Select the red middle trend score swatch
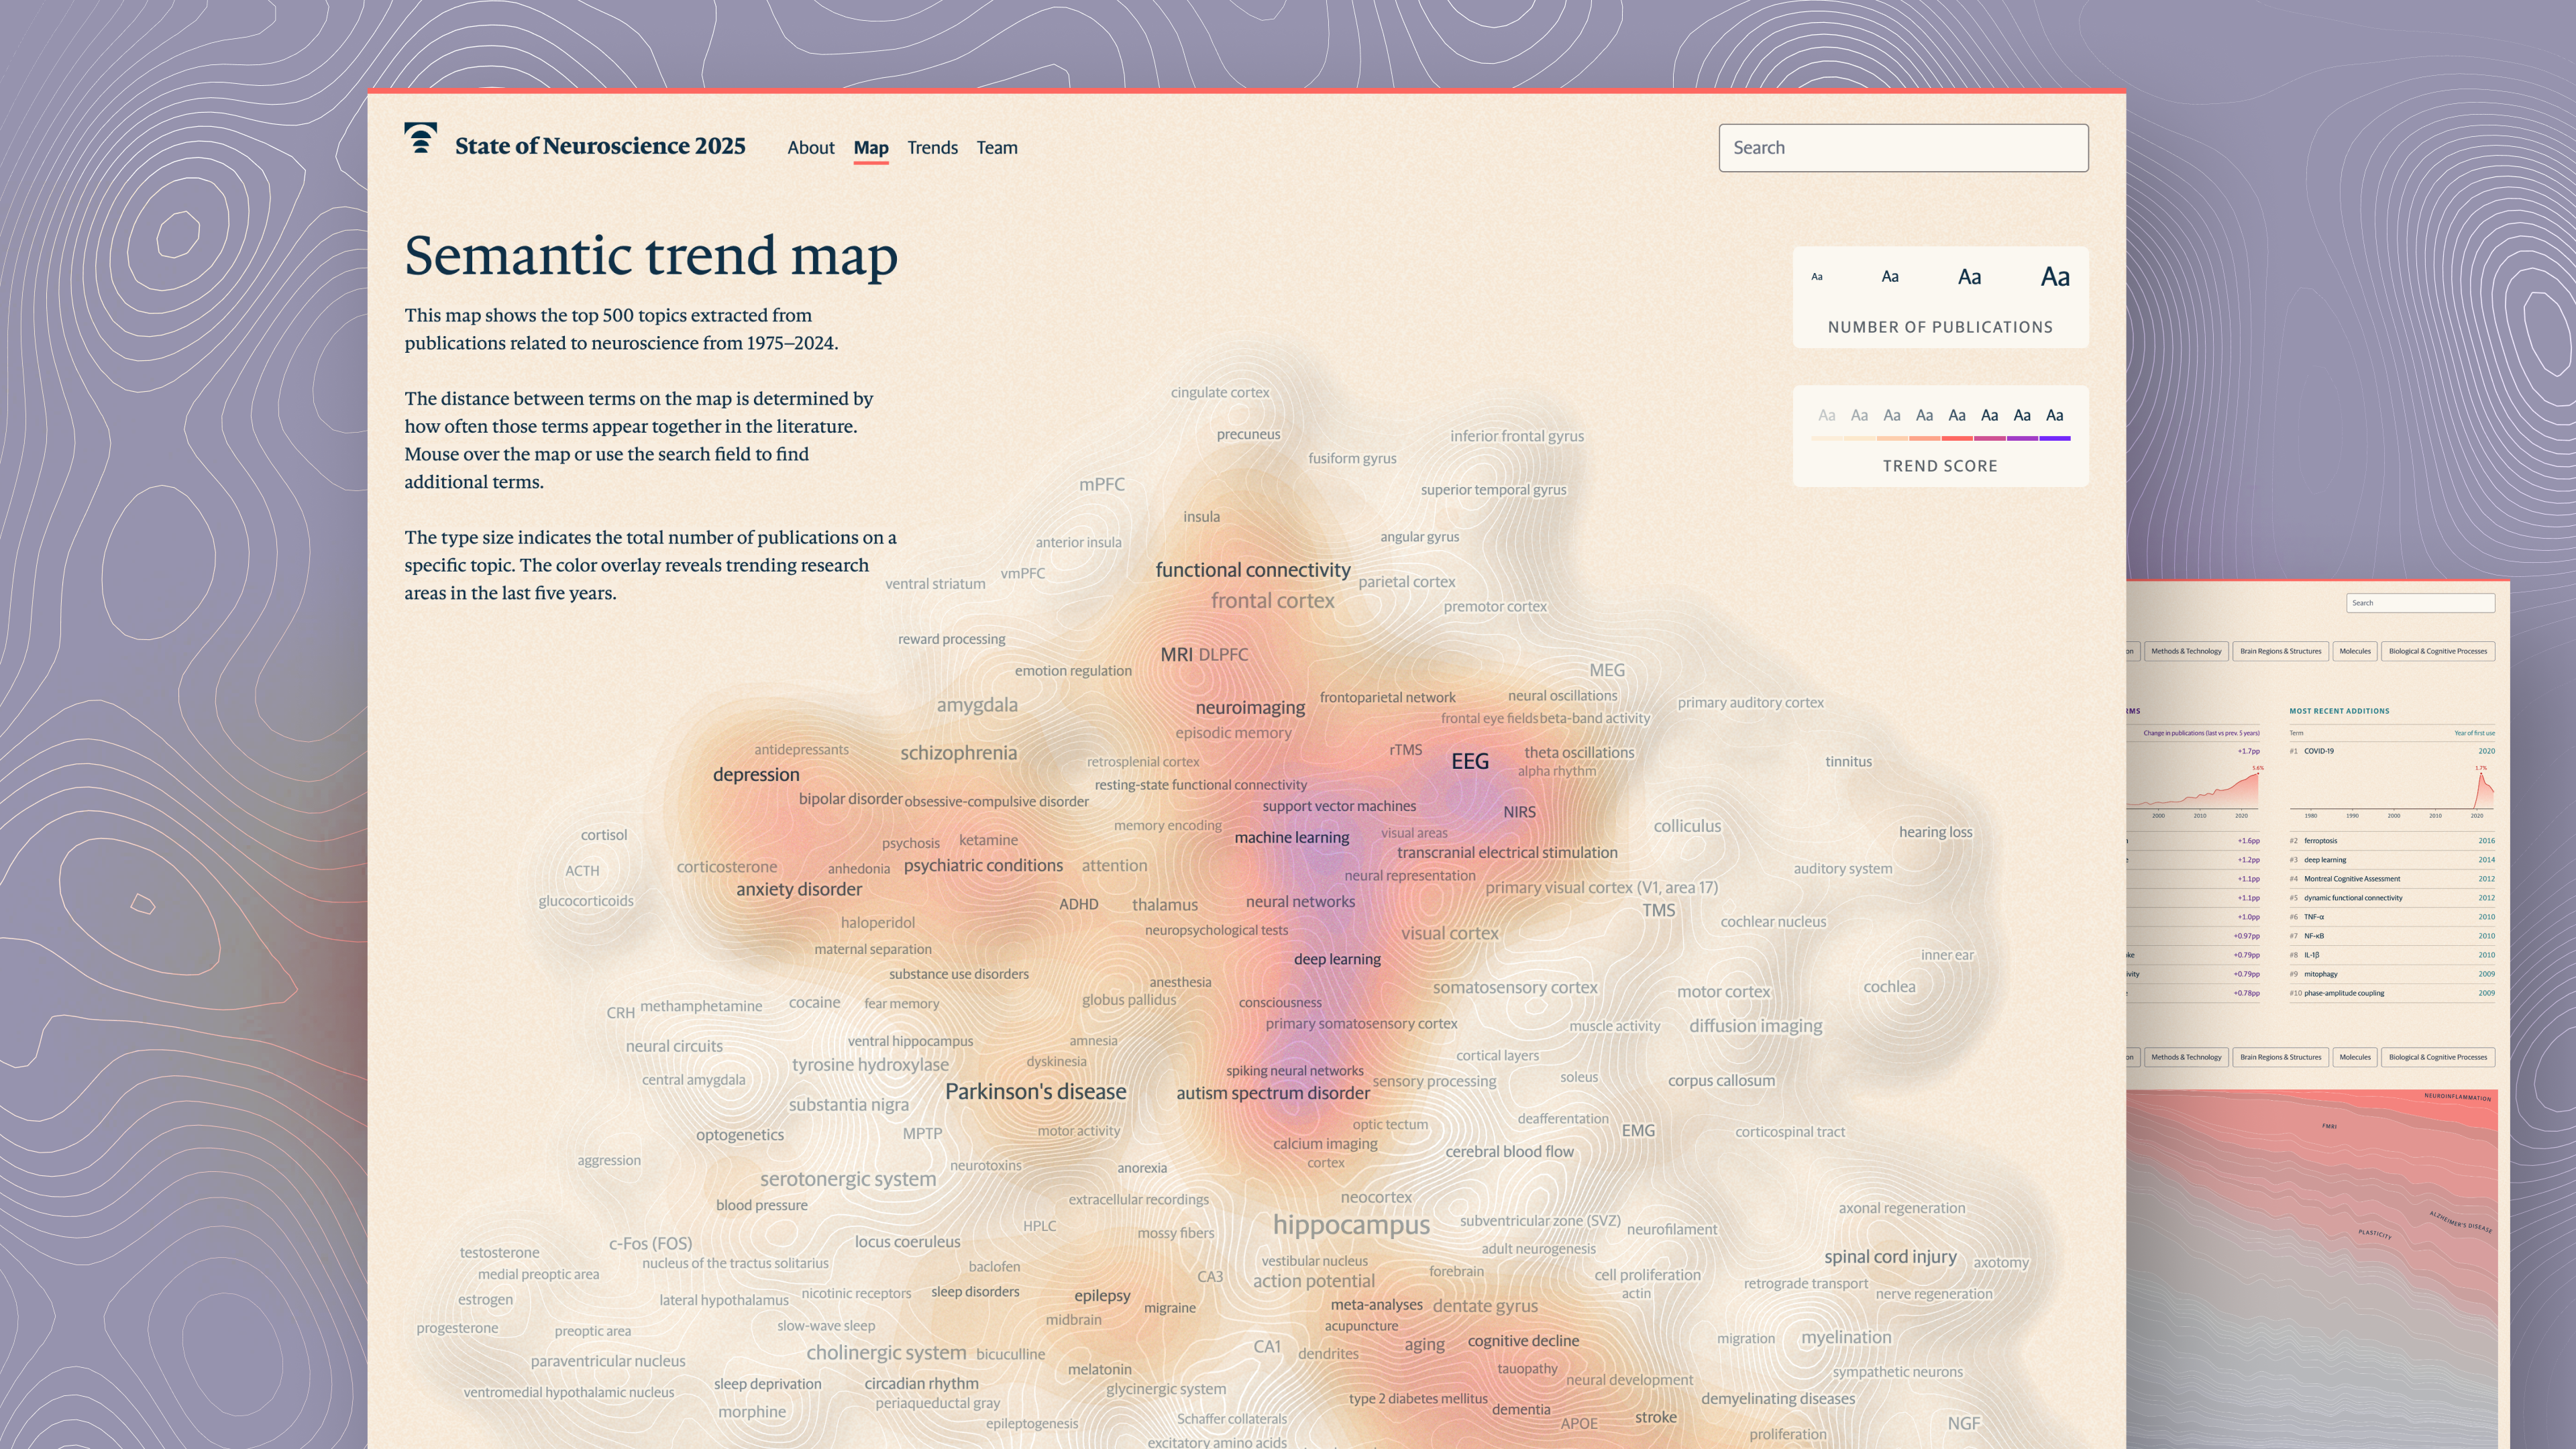 coord(1957,438)
